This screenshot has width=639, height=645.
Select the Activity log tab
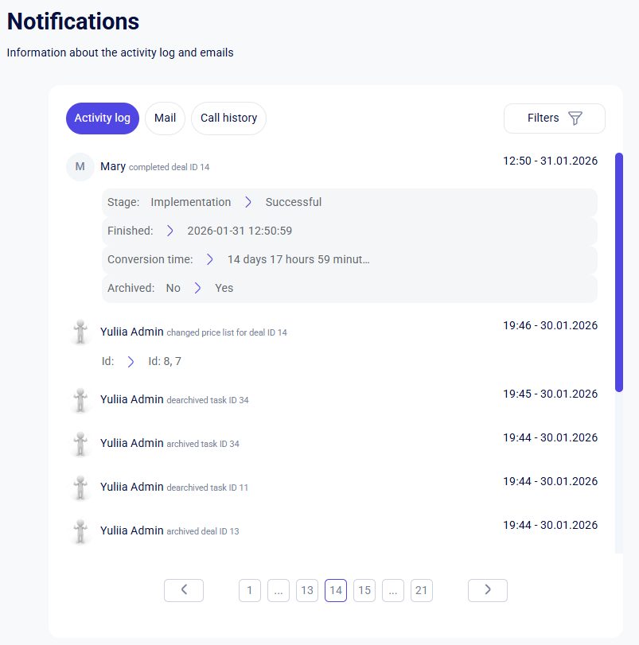103,118
